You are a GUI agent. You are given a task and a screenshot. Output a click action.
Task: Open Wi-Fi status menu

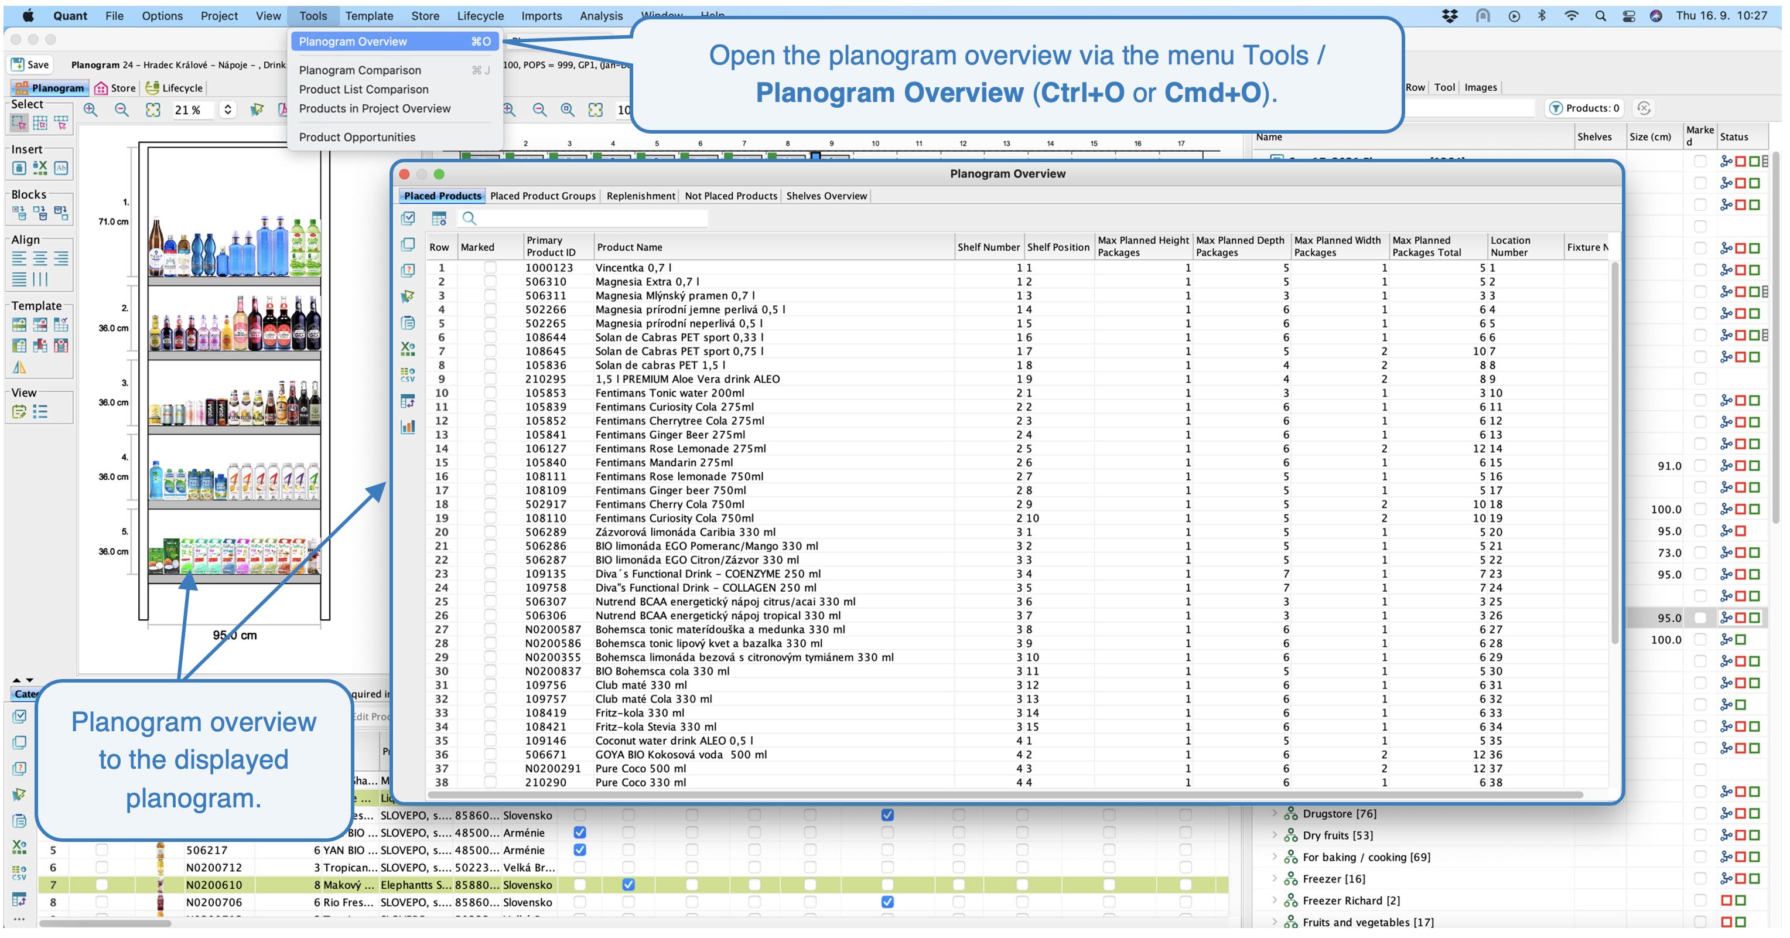(1571, 15)
